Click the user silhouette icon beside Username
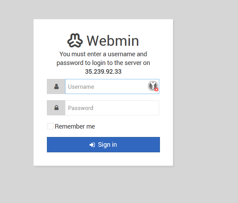 pos(56,87)
